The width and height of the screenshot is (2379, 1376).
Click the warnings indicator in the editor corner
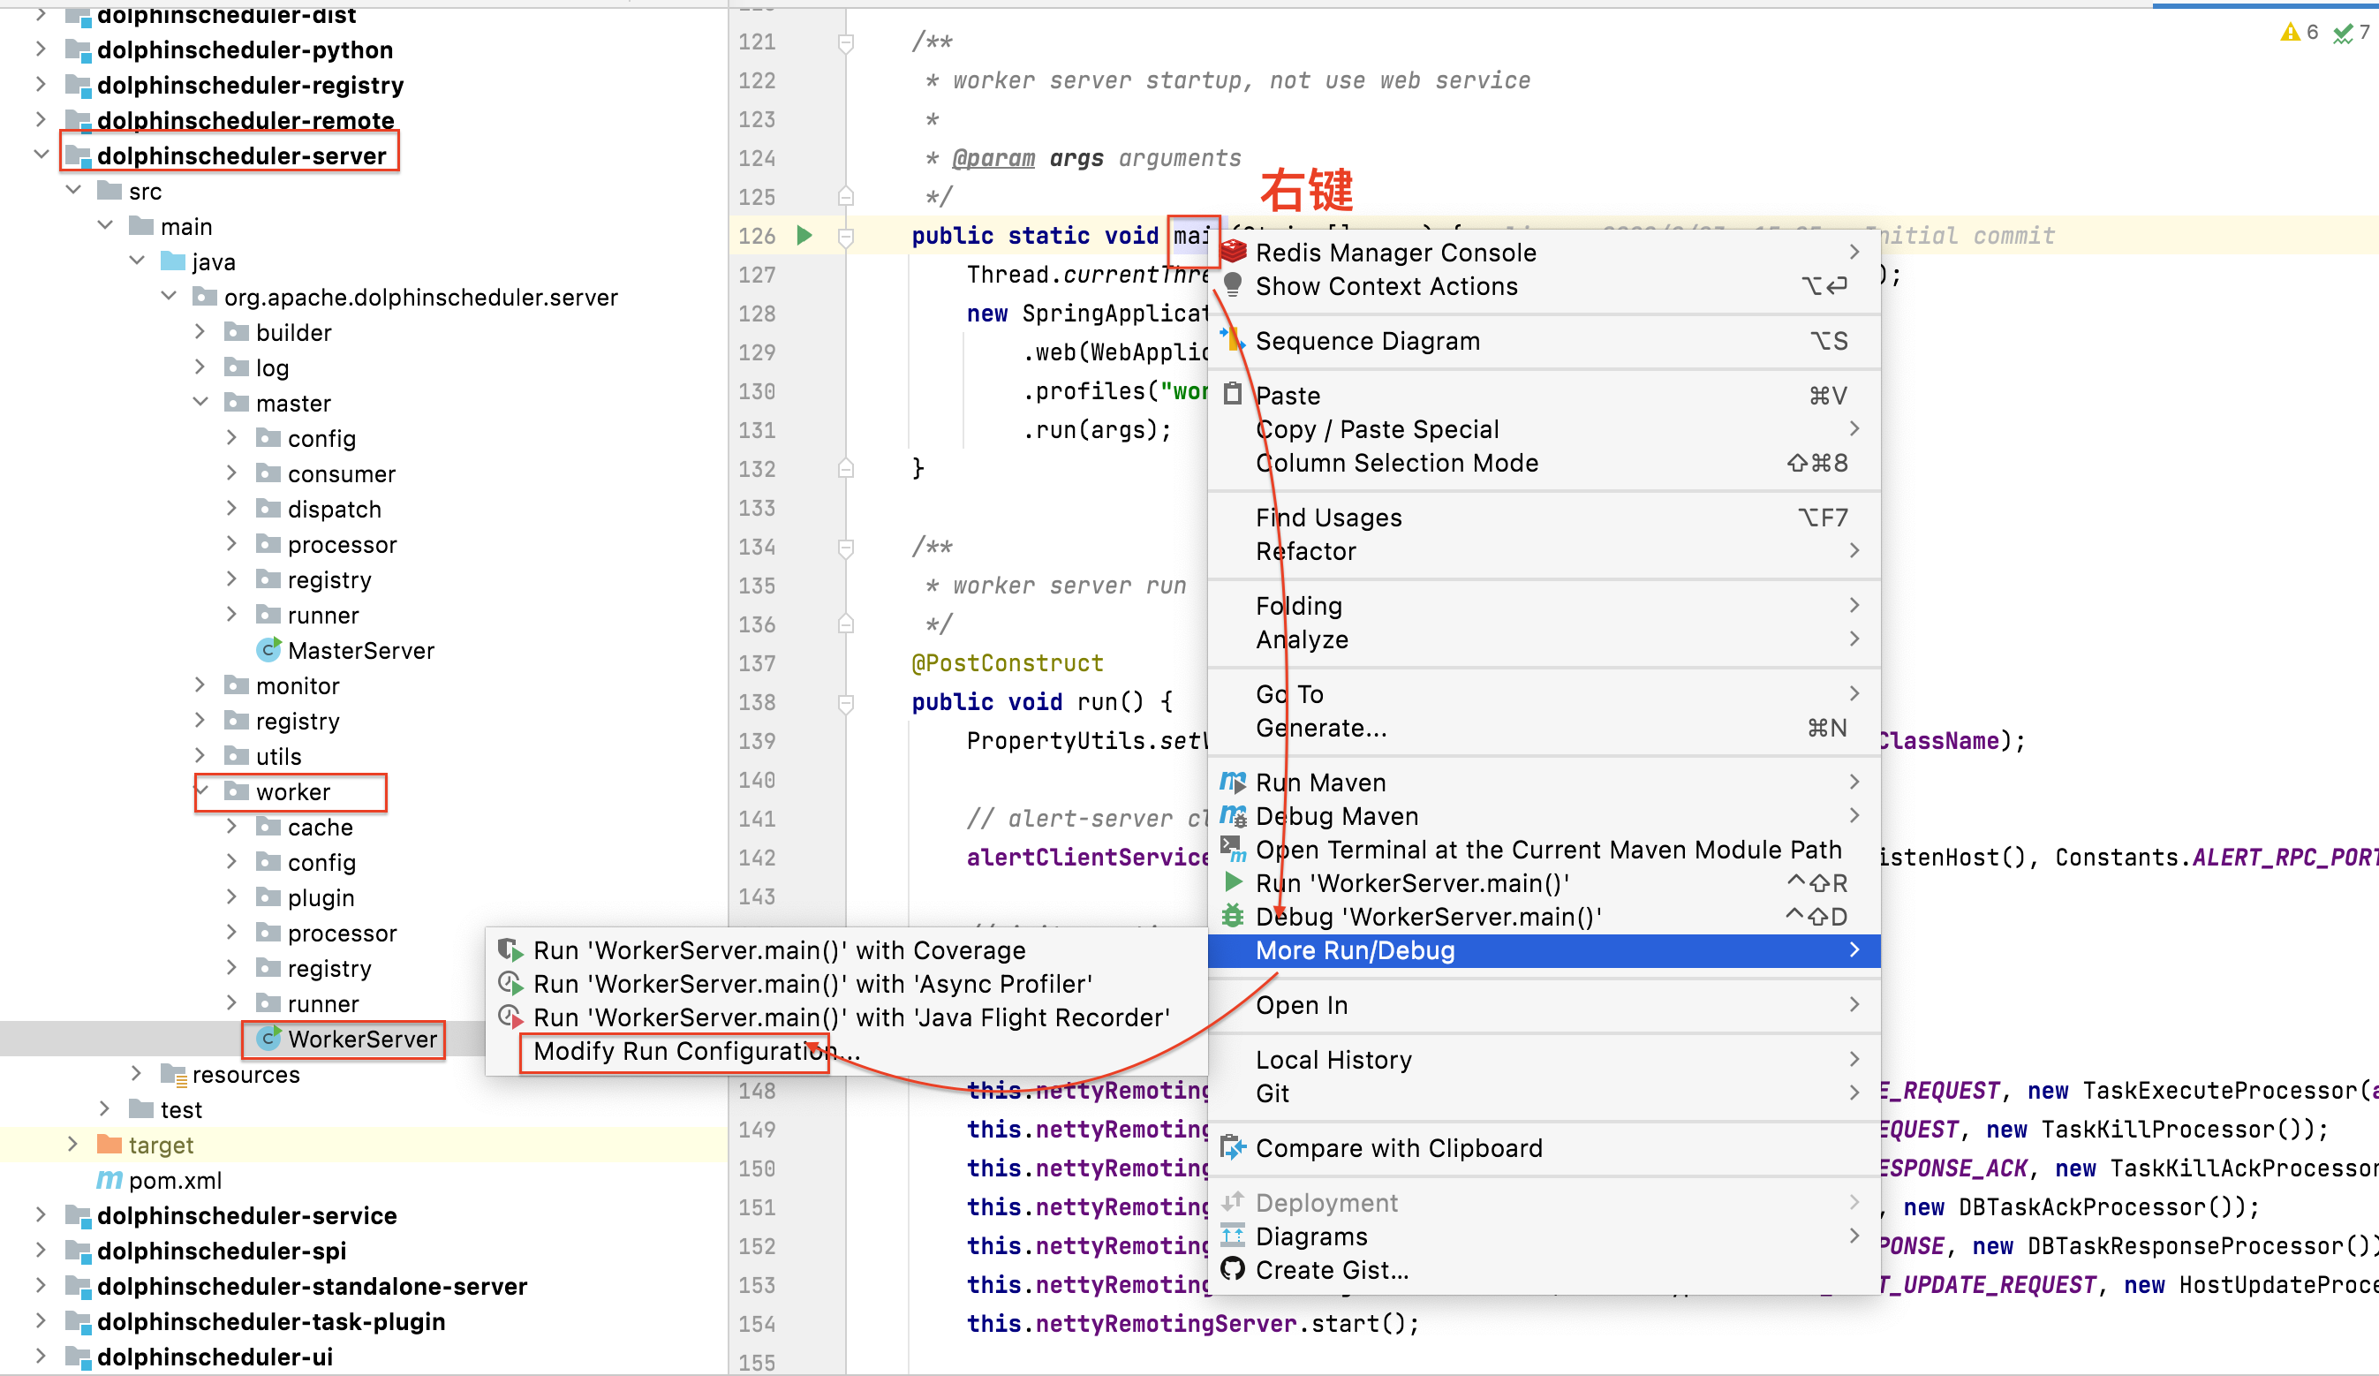point(2300,32)
